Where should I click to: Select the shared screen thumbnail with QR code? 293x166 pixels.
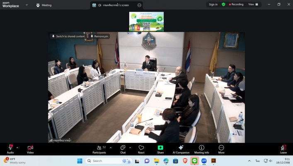(146, 22)
